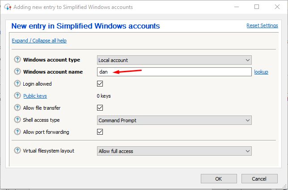Click the Cancel button
Viewport: 288px width, 190px height.
click(x=259, y=179)
